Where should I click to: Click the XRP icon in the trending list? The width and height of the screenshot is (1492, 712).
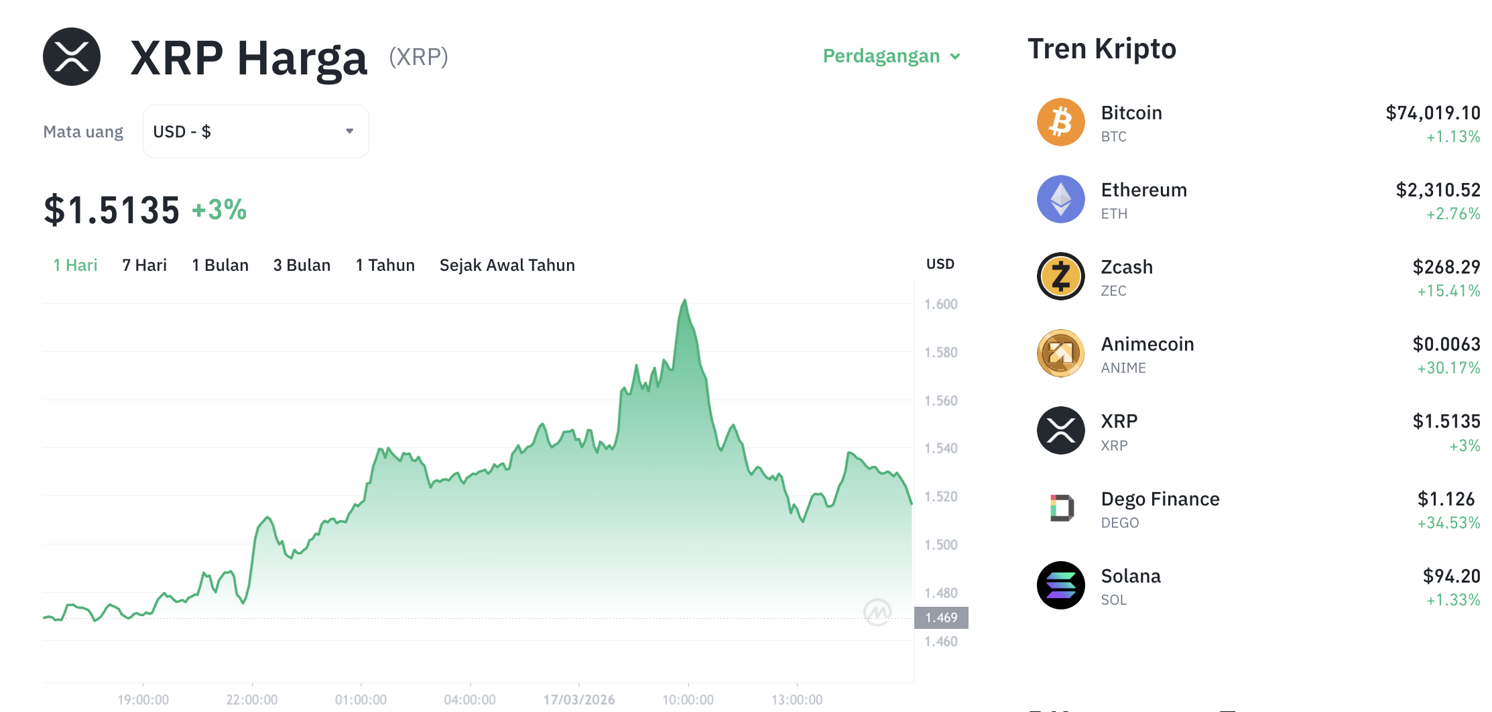pyautogui.click(x=1061, y=430)
